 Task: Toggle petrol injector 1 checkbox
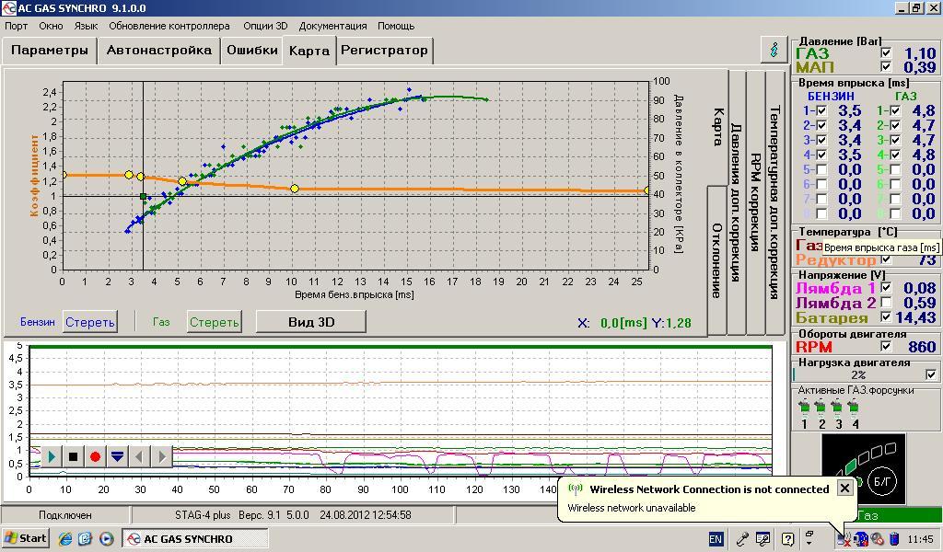coord(821,110)
